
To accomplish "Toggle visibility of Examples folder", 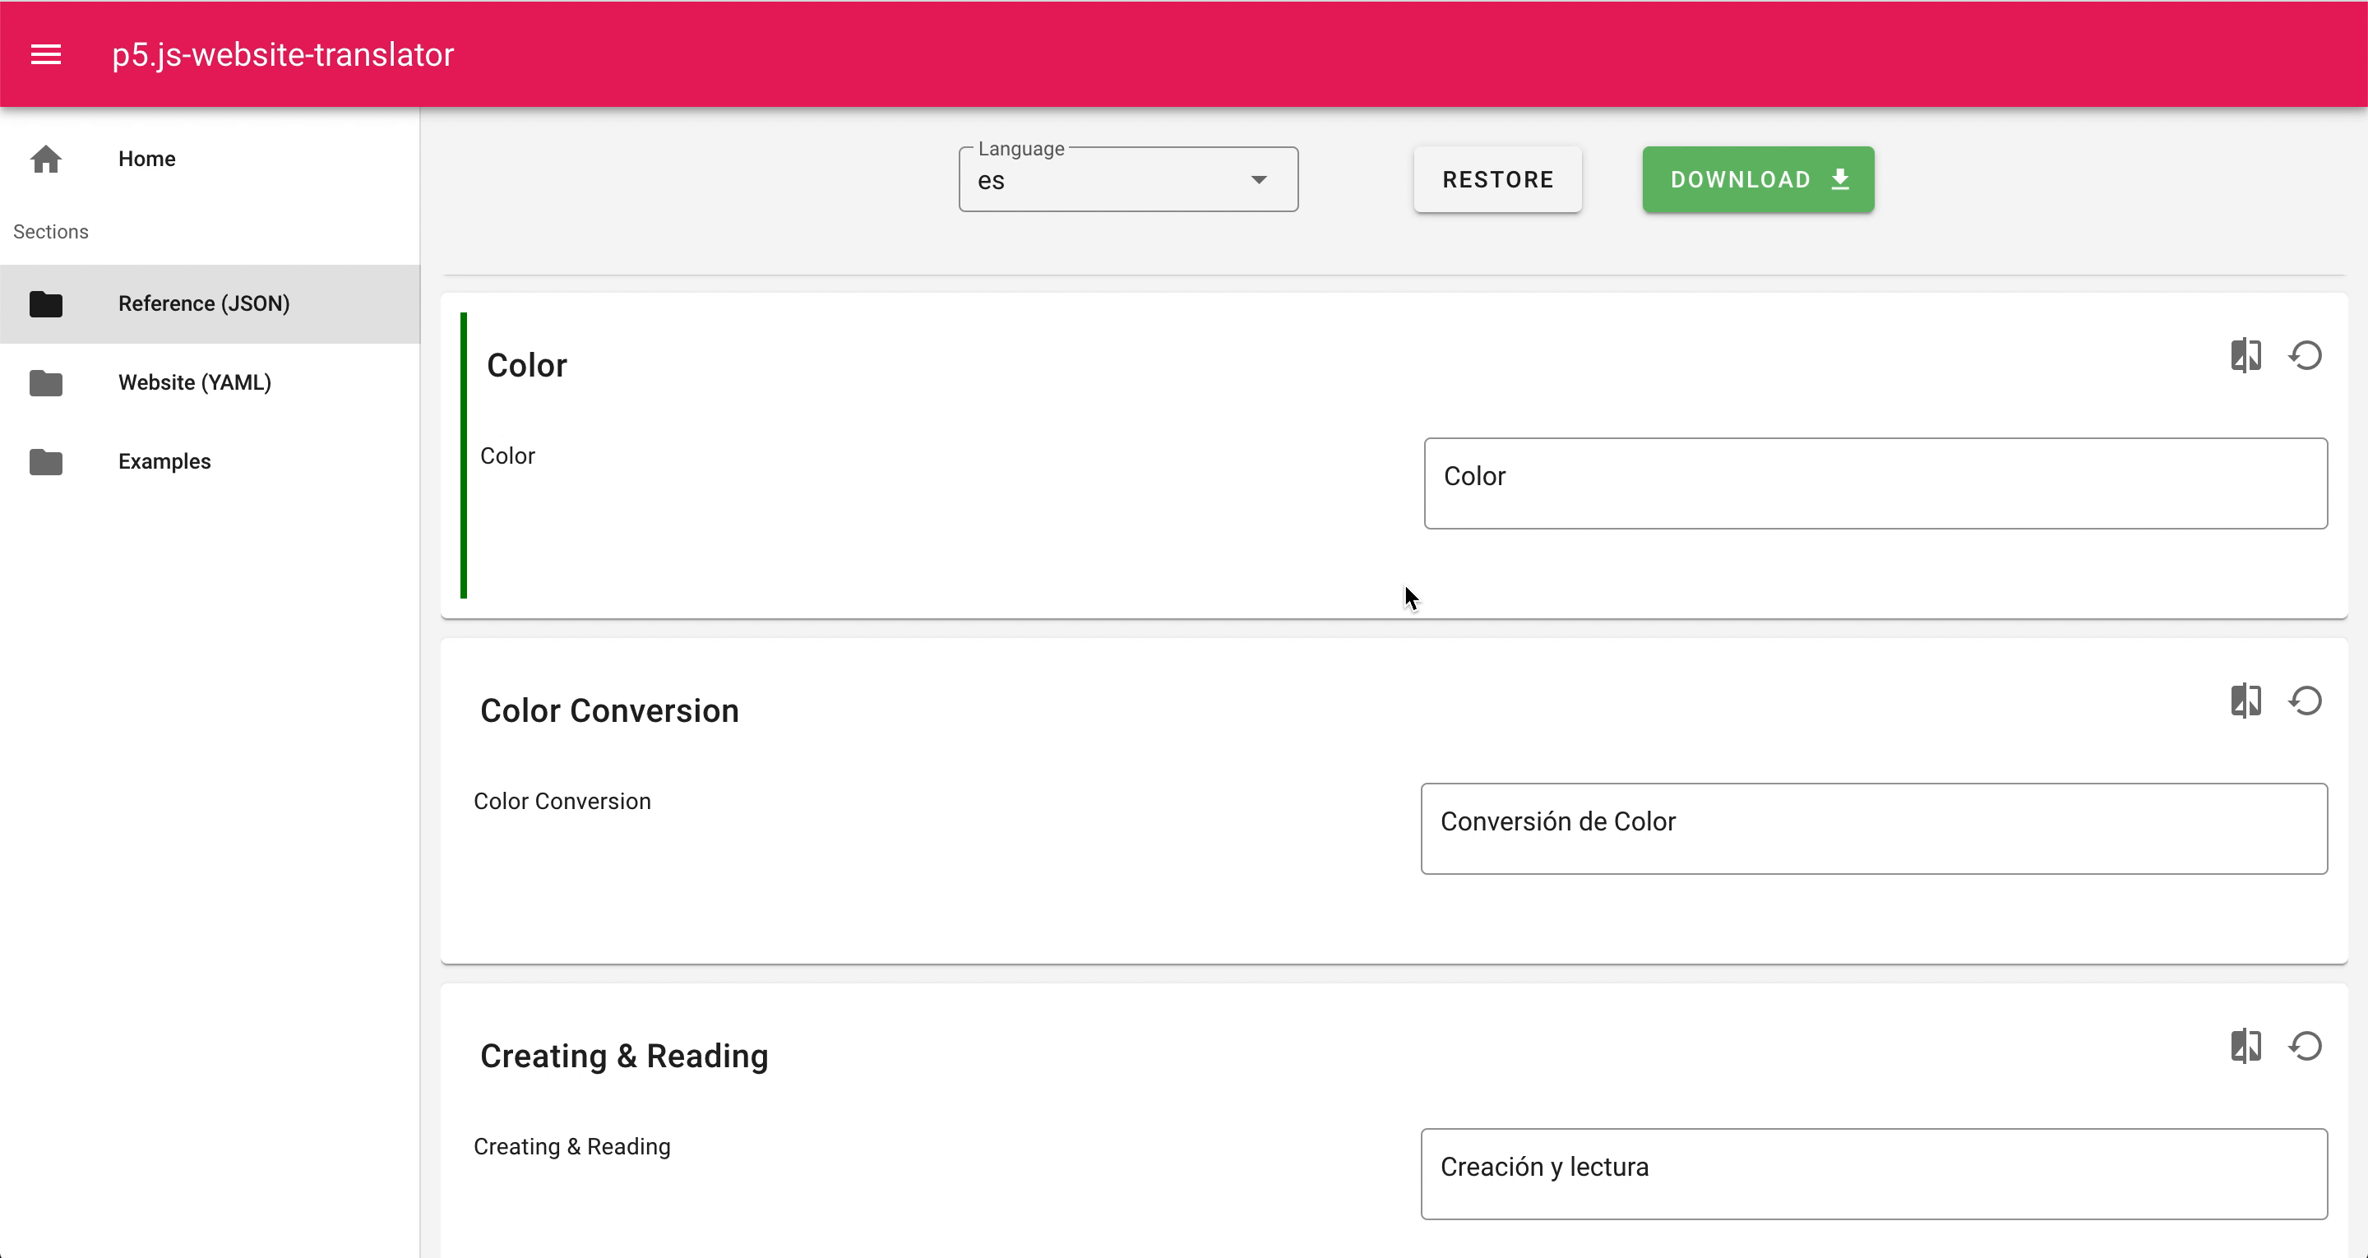I will pyautogui.click(x=44, y=460).
